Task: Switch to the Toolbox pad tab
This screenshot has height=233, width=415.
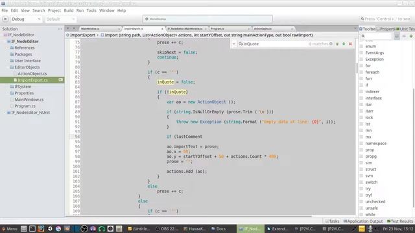Action: click(368, 28)
